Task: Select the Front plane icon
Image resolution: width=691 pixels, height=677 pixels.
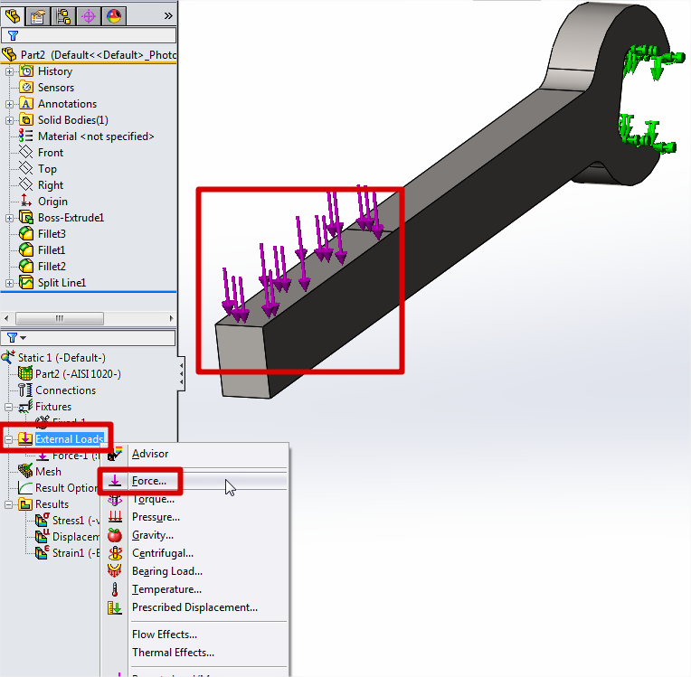Action: (26, 153)
